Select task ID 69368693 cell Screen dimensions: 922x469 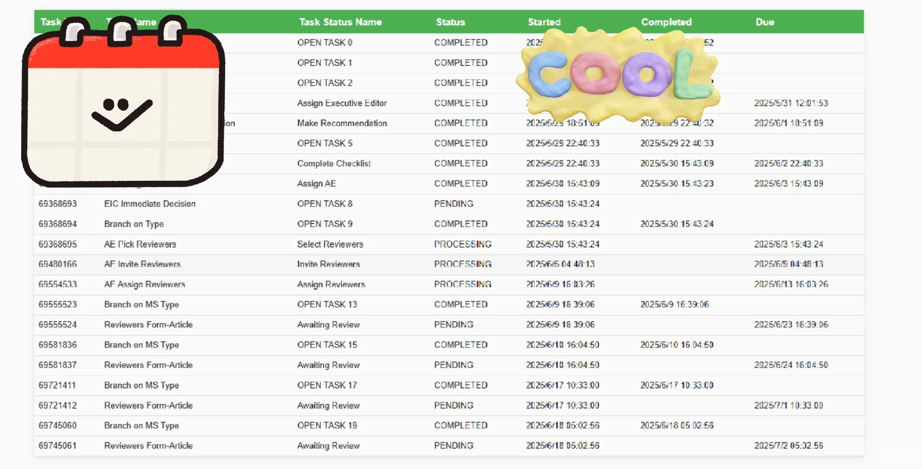pyautogui.click(x=57, y=204)
